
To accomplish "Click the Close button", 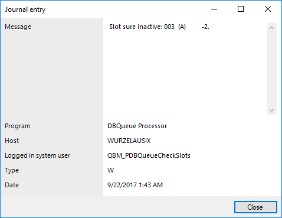I will [255, 207].
